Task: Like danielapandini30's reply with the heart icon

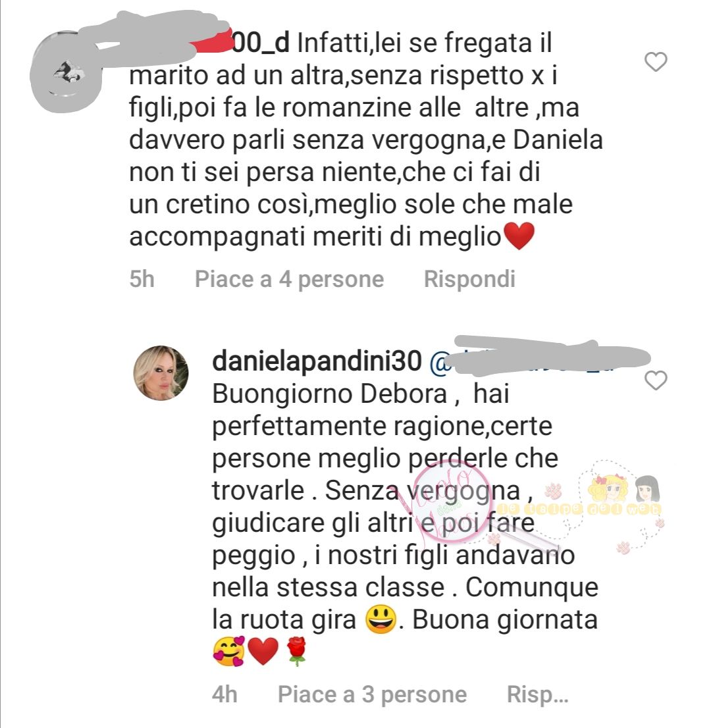Action: (656, 380)
